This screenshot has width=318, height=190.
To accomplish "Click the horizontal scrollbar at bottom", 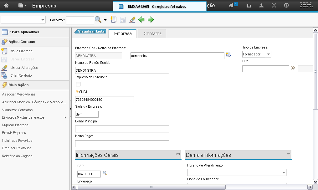I will [x=151, y=187].
